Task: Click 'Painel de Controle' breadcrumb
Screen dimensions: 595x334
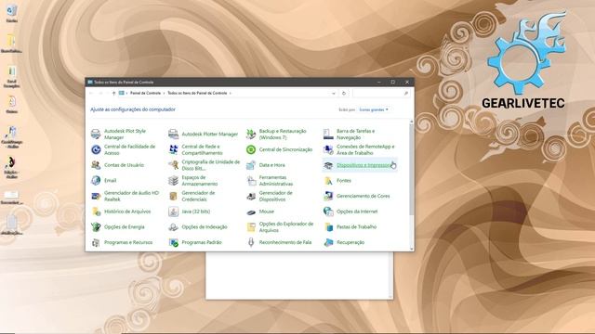Action: [x=145, y=93]
